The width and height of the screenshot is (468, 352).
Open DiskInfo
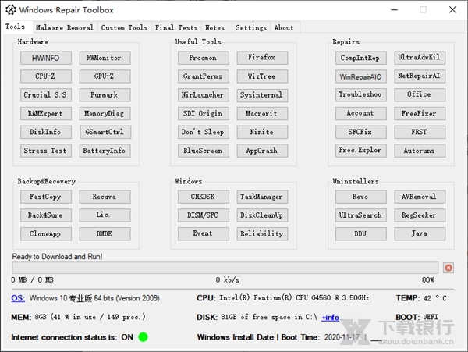(x=46, y=132)
